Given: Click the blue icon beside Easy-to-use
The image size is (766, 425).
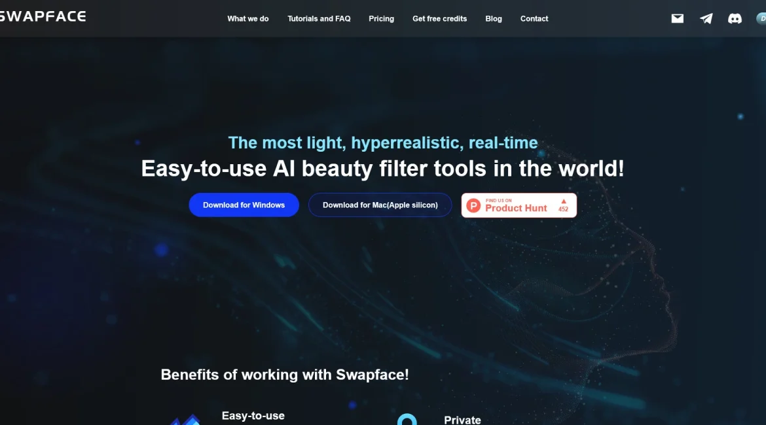Looking at the screenshot, I should [x=185, y=420].
